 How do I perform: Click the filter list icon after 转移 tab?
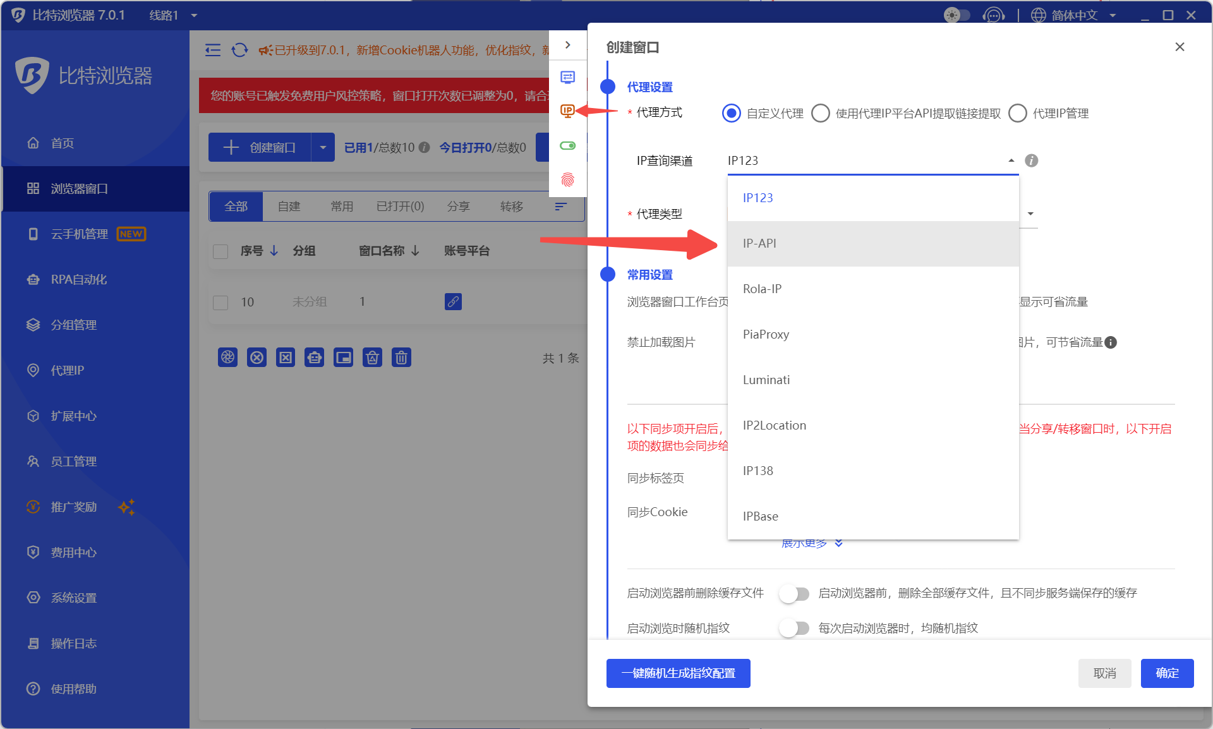560,207
